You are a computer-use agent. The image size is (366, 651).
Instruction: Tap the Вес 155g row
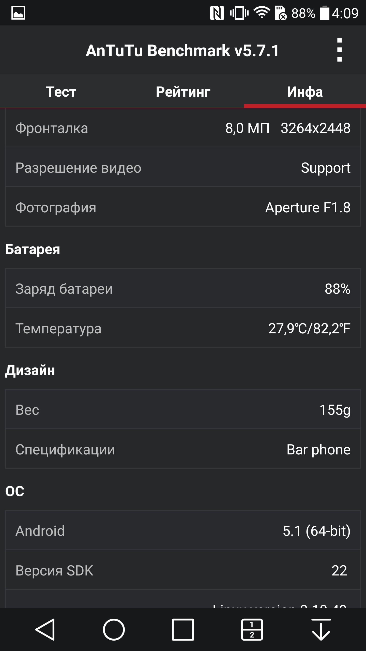pos(183,410)
